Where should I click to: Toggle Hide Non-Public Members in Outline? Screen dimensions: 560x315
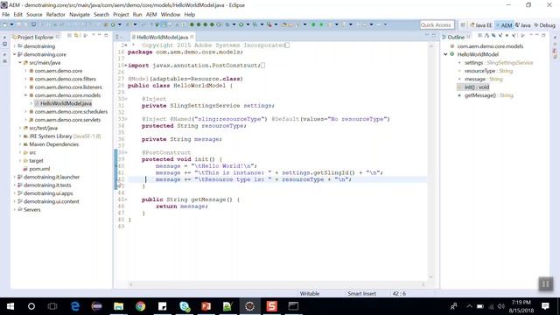(507, 36)
